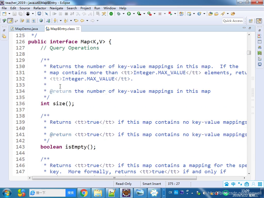Viewport: 264px width, 198px height.
Task: Open the Back history dropdown arrow
Action: point(87,21)
